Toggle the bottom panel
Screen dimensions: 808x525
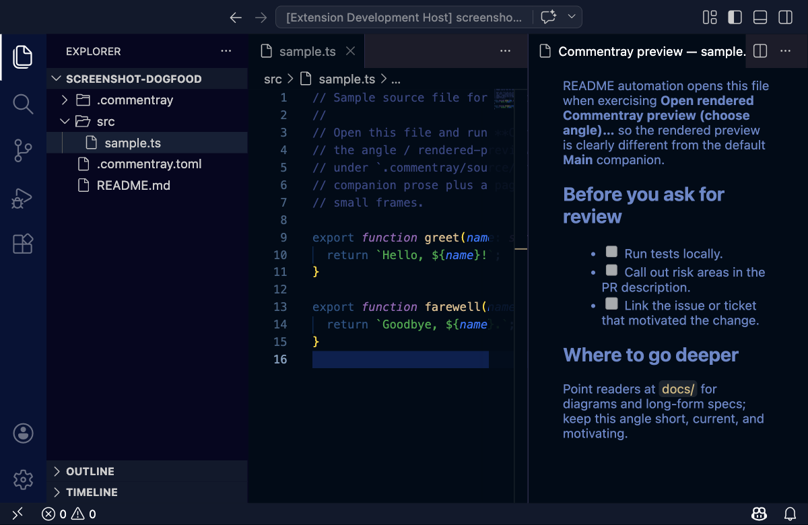coord(760,17)
